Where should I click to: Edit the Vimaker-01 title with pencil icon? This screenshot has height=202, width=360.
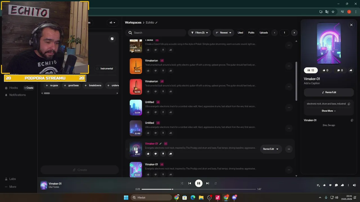161,144
